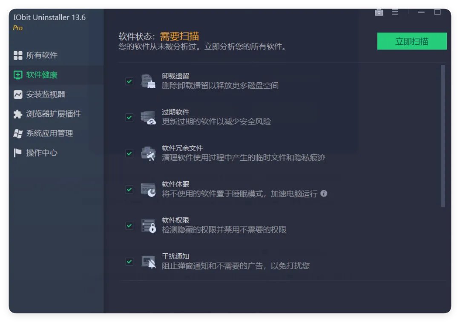
Task: Open the 所有软件 section
Action: click(56, 55)
